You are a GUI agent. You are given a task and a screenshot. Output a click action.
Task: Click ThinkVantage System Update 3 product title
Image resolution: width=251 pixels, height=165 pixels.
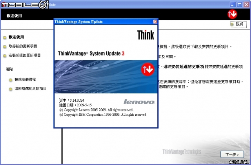coord(91,54)
